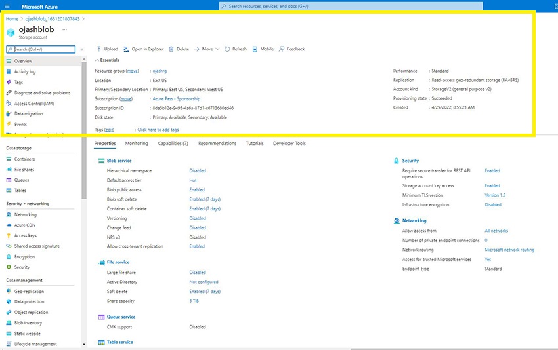Open the ojashblob_1651201807843 breadcrumb link
This screenshot has height=350, width=558.
(x=53, y=19)
